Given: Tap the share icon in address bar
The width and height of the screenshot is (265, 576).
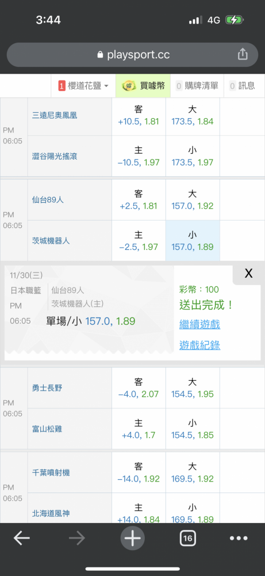Looking at the screenshot, I should pyautogui.click(x=243, y=55).
